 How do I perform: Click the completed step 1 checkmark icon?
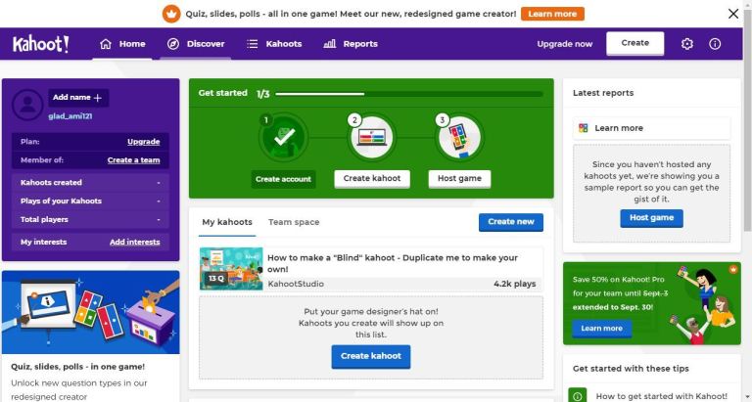283,138
